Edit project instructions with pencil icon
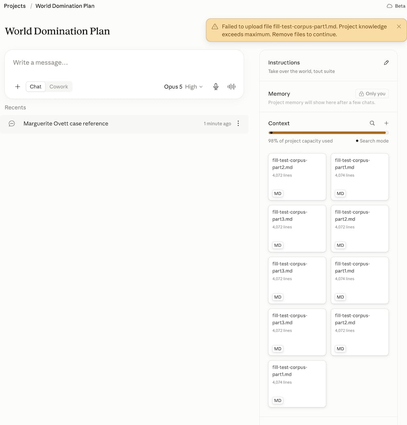 [386, 63]
